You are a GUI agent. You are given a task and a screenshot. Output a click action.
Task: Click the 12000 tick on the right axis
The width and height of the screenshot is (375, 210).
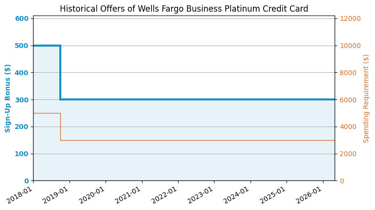click(x=350, y=18)
